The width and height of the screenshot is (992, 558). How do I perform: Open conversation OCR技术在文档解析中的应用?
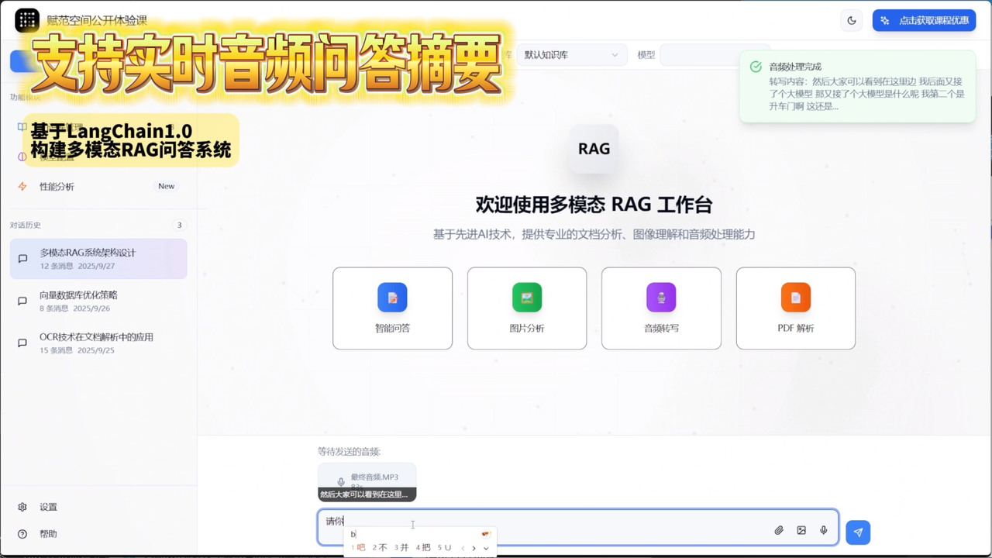[98, 343]
